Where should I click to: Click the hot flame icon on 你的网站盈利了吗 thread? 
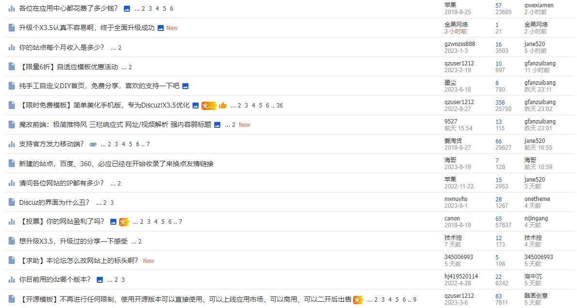(124, 222)
